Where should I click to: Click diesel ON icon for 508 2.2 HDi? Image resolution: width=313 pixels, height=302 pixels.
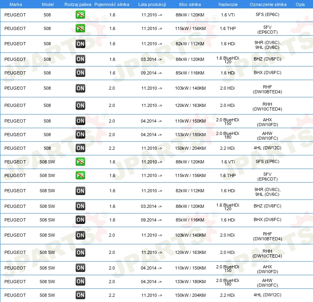coord(80,148)
